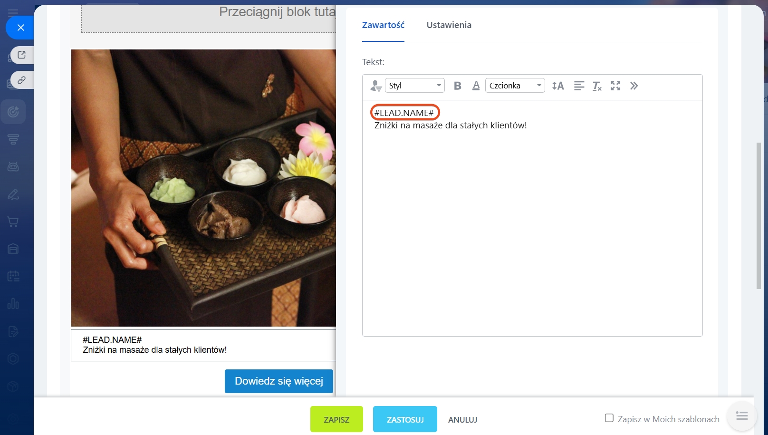
Task: Click the Zniżki na masaże line in editor
Action: click(451, 126)
